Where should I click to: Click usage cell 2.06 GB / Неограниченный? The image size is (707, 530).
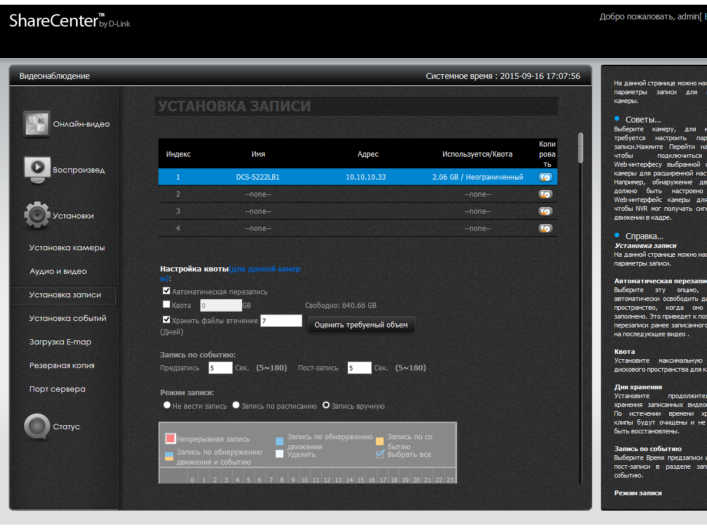[478, 177]
